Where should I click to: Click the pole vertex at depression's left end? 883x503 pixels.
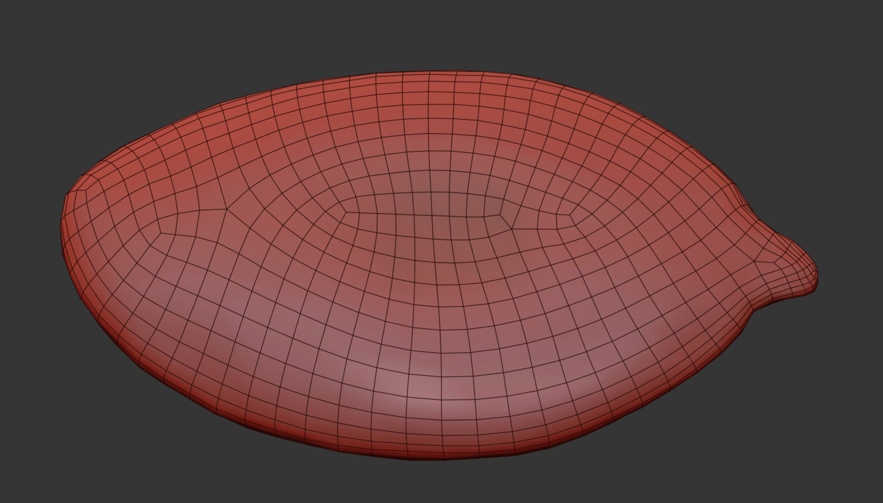point(344,212)
